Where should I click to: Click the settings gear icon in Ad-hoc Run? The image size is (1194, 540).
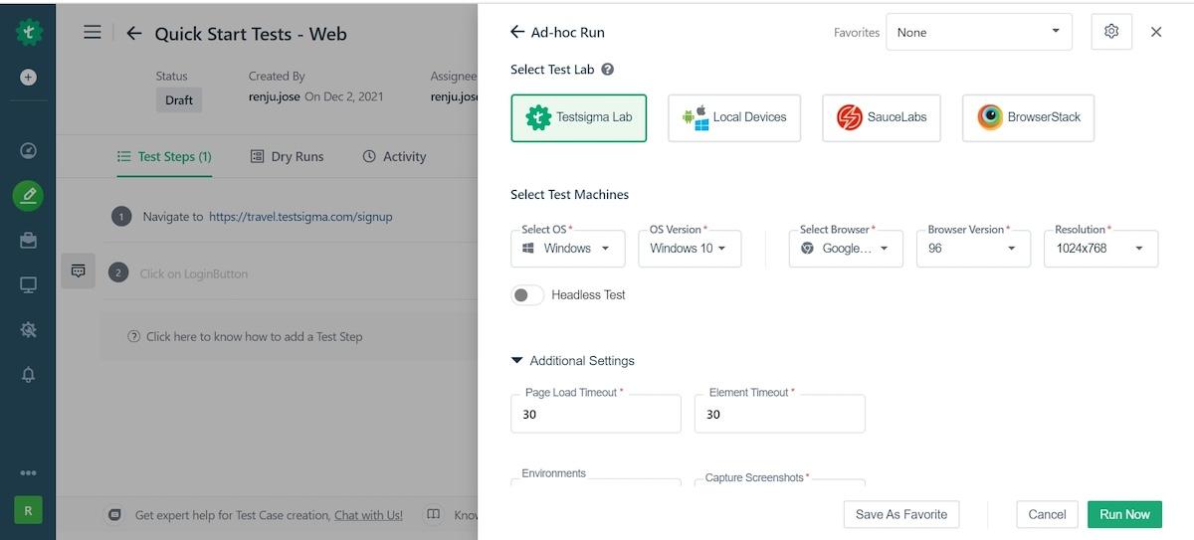click(1111, 32)
